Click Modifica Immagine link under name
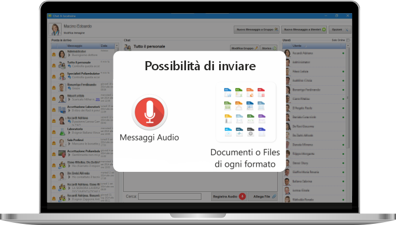This screenshot has height=225, width=396. tap(74, 33)
